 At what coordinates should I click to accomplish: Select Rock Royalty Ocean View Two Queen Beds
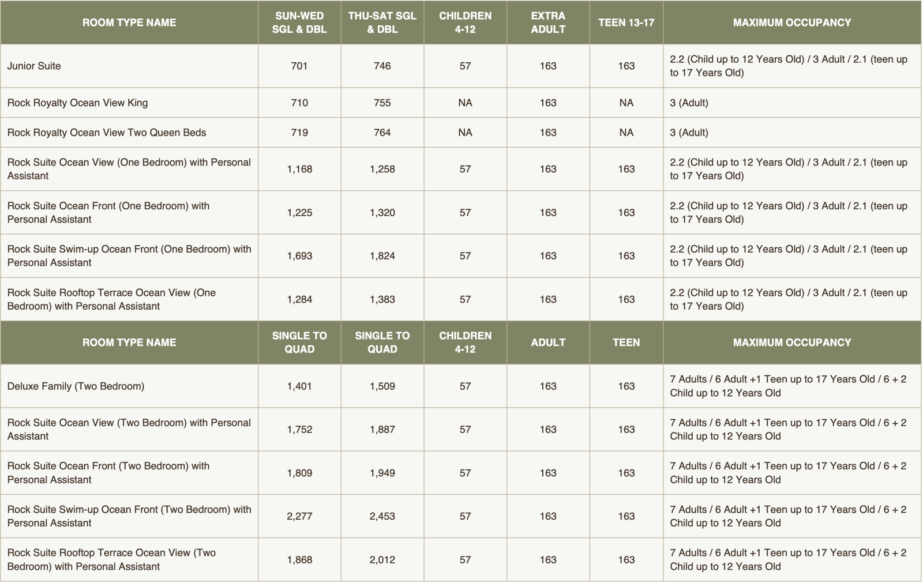[107, 133]
